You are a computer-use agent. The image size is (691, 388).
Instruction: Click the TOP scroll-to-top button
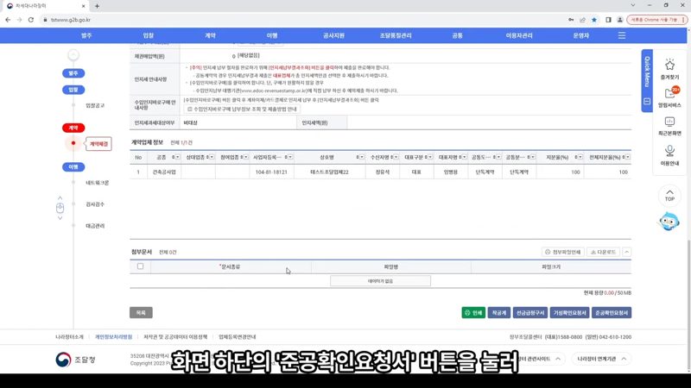pyautogui.click(x=670, y=196)
